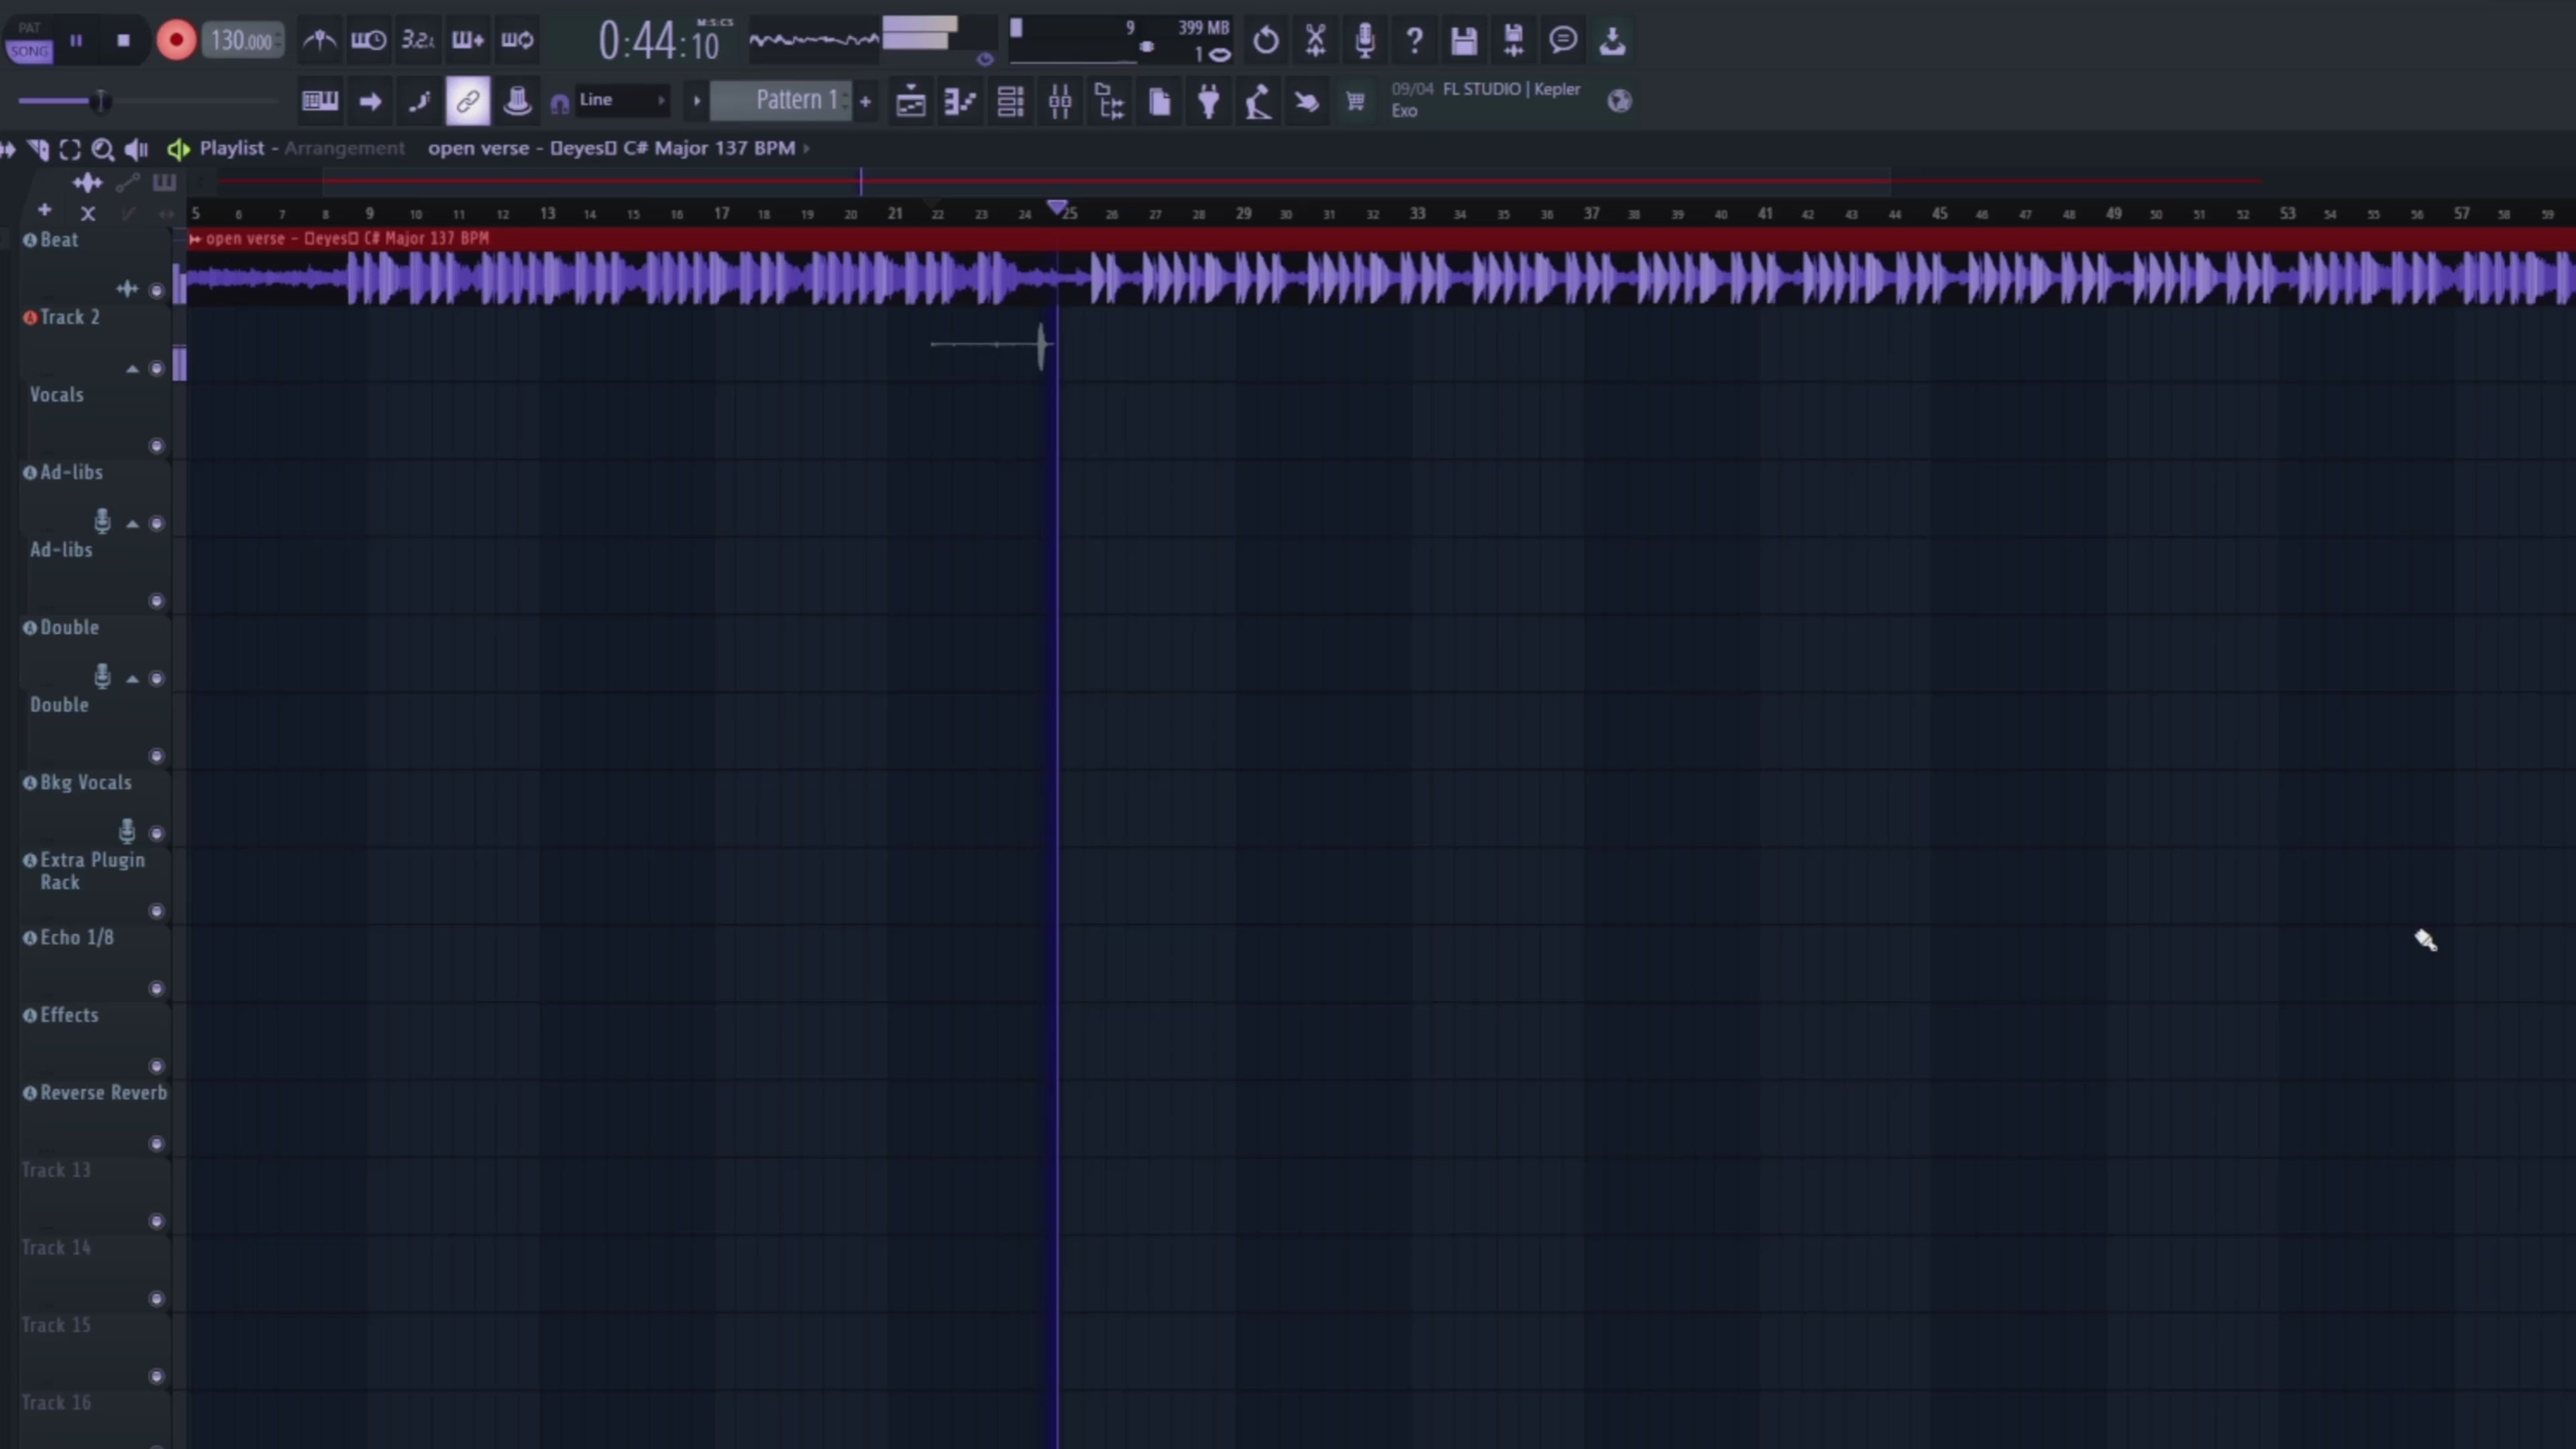Open the Browser tree icon
2576x1449 pixels.
[1110, 101]
